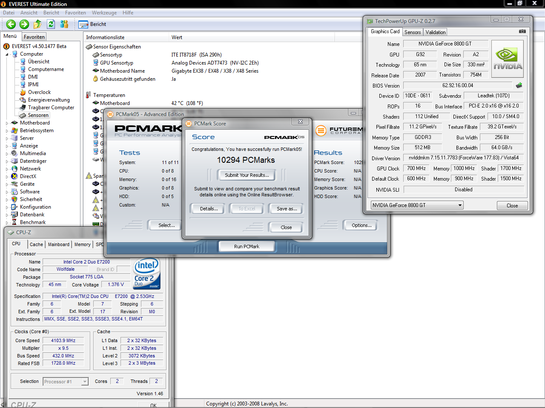Click the Run PCMark button

247,246
